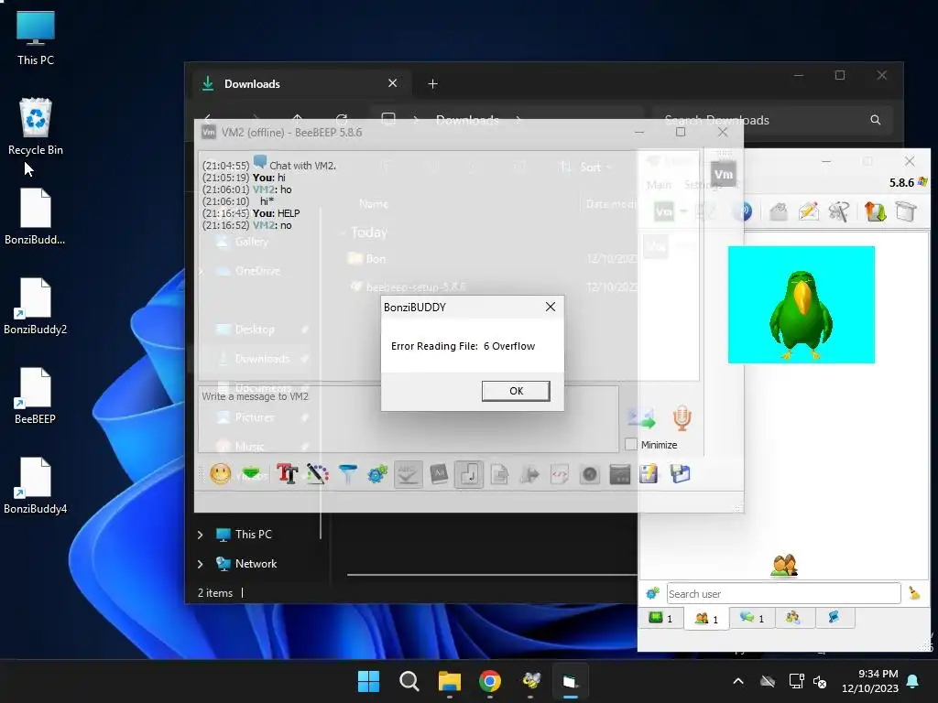Select the BonziBudd... file on the desktop
The width and height of the screenshot is (938, 703).
point(36,216)
